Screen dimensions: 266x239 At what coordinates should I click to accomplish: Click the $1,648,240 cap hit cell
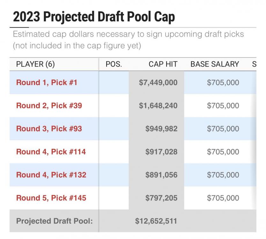(x=158, y=105)
